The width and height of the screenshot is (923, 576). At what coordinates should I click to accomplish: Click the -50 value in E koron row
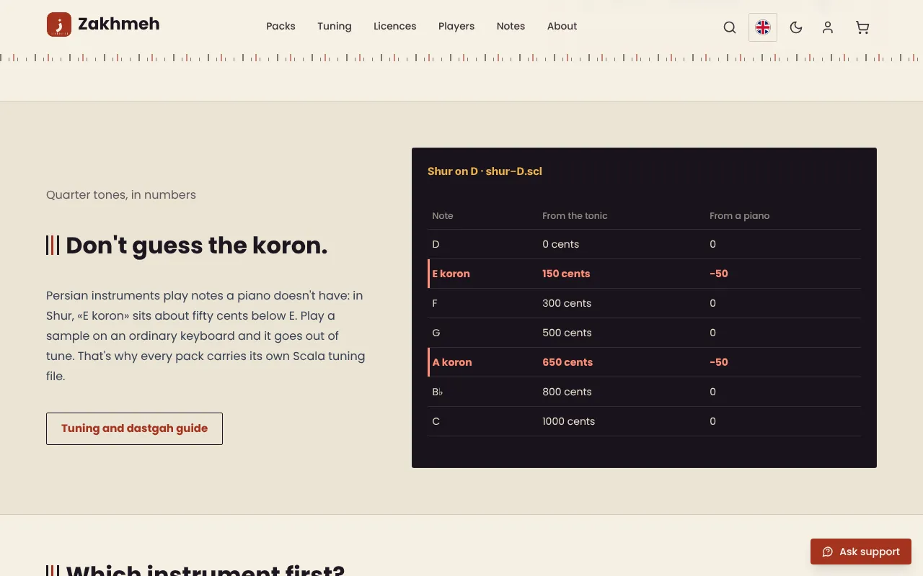(719, 274)
